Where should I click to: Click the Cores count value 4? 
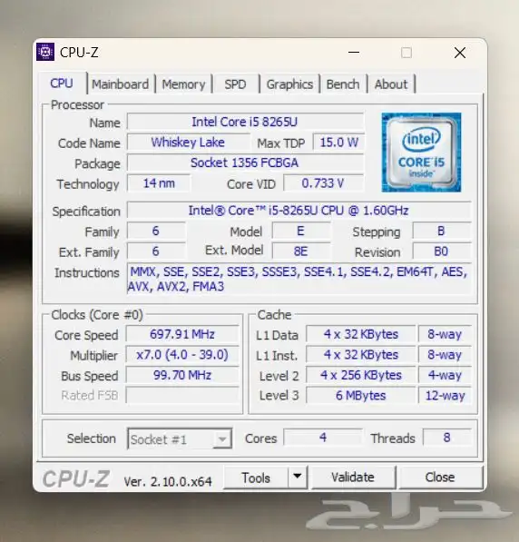coord(323,438)
